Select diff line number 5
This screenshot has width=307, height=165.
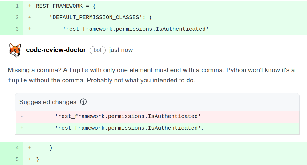click(17, 159)
